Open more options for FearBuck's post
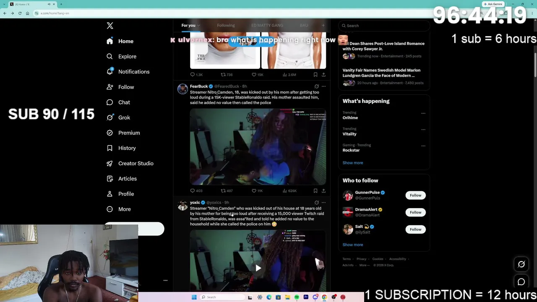This screenshot has width=537, height=302. (323, 86)
